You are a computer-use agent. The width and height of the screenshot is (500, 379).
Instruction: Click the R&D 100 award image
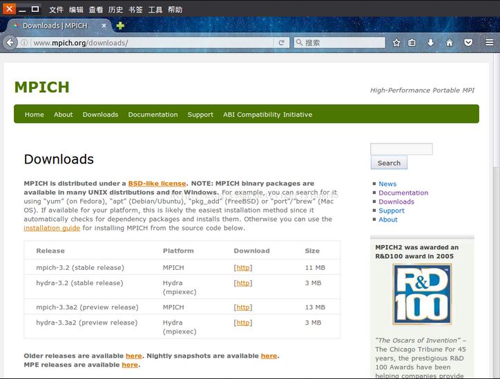(x=422, y=294)
